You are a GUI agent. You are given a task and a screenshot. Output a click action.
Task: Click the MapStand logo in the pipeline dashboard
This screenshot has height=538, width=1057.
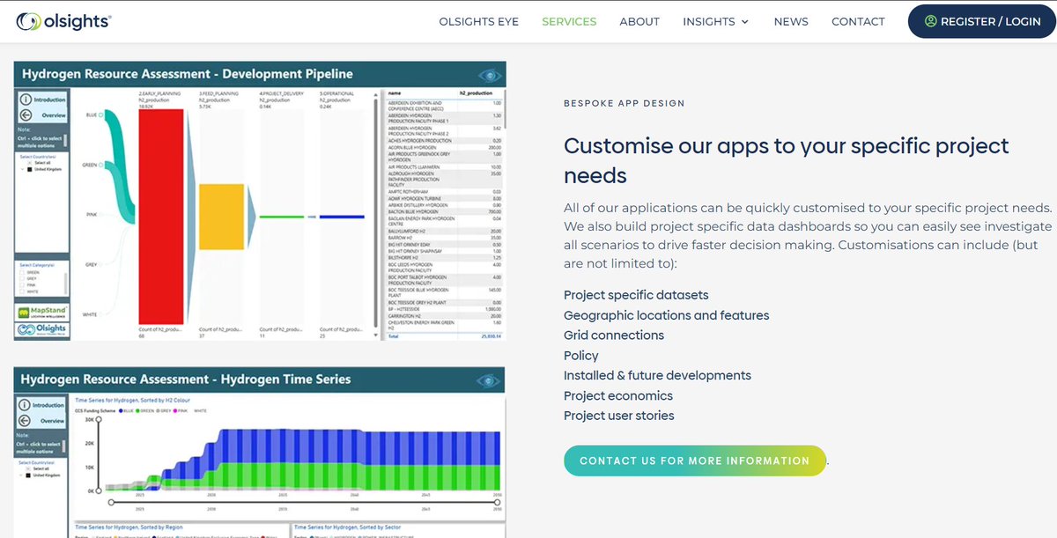[x=41, y=312]
